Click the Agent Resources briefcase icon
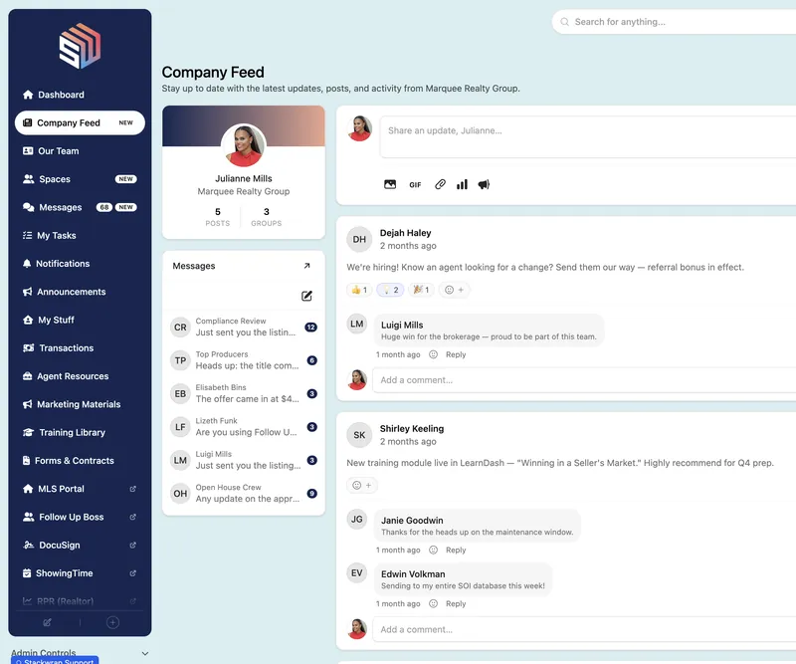Image resolution: width=796 pixels, height=664 pixels. (x=28, y=376)
